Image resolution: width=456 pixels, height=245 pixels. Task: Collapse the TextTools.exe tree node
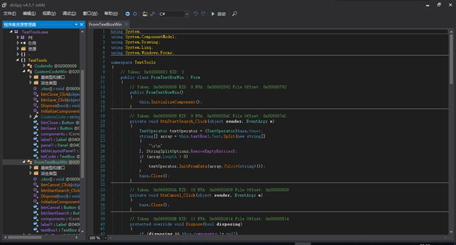[x=11, y=31]
